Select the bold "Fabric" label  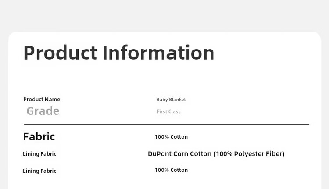(x=39, y=137)
